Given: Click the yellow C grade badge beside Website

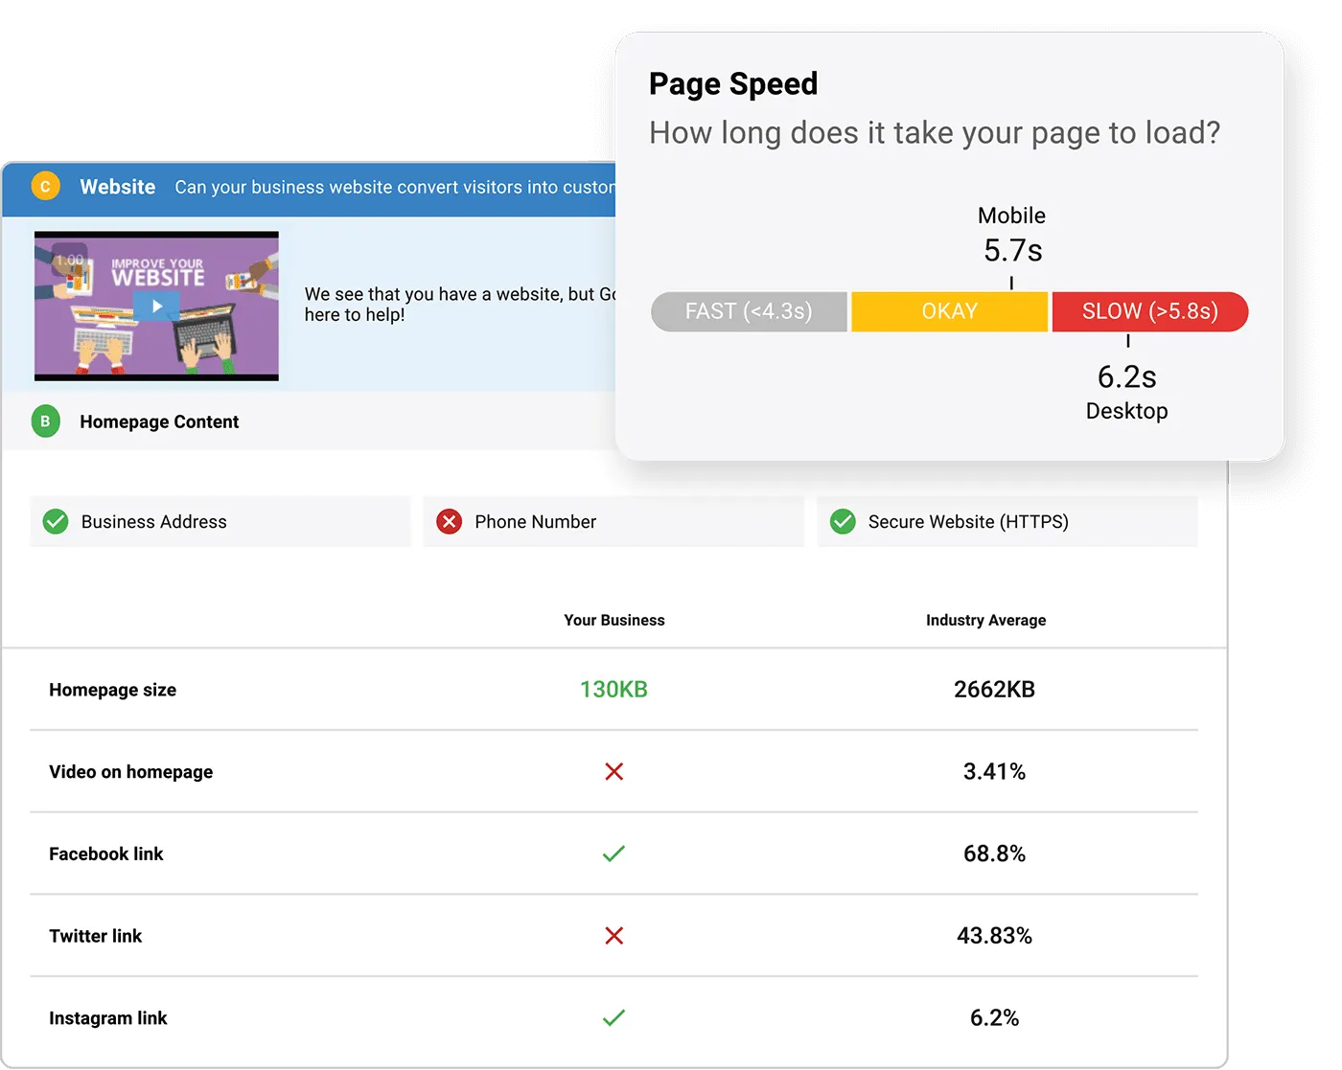Looking at the screenshot, I should (x=46, y=186).
